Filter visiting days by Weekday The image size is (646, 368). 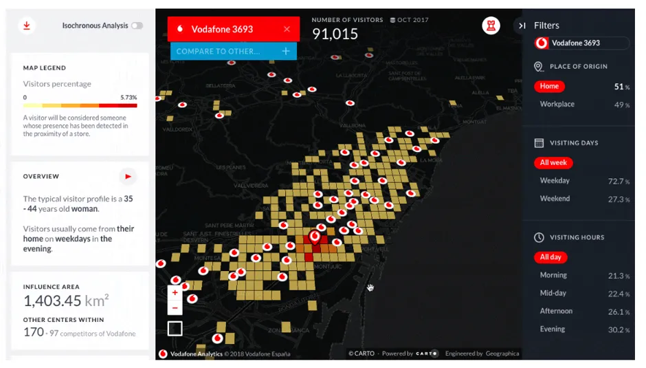click(x=555, y=180)
